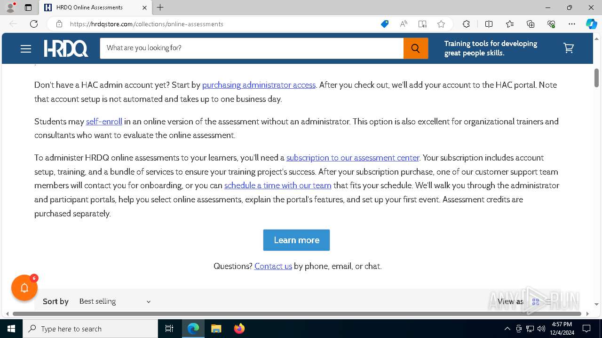Select the HRDQ Online Assessments tab
602x338 pixels.
pos(95,8)
